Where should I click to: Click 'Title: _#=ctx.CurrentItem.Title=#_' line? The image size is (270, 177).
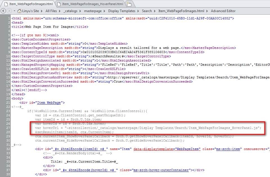pos(84,162)
